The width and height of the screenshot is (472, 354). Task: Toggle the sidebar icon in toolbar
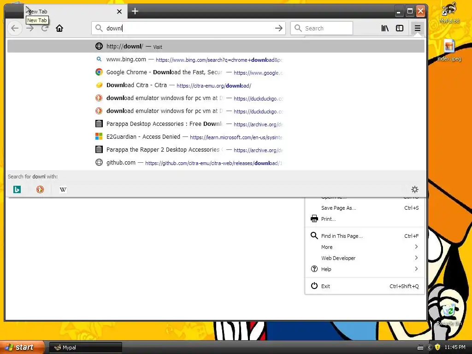400,28
